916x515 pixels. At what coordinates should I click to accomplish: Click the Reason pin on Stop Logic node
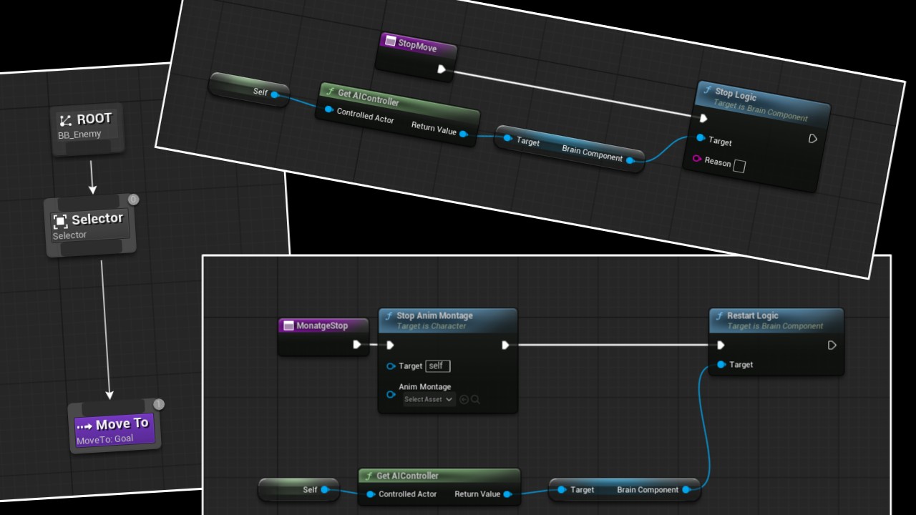[x=697, y=158]
